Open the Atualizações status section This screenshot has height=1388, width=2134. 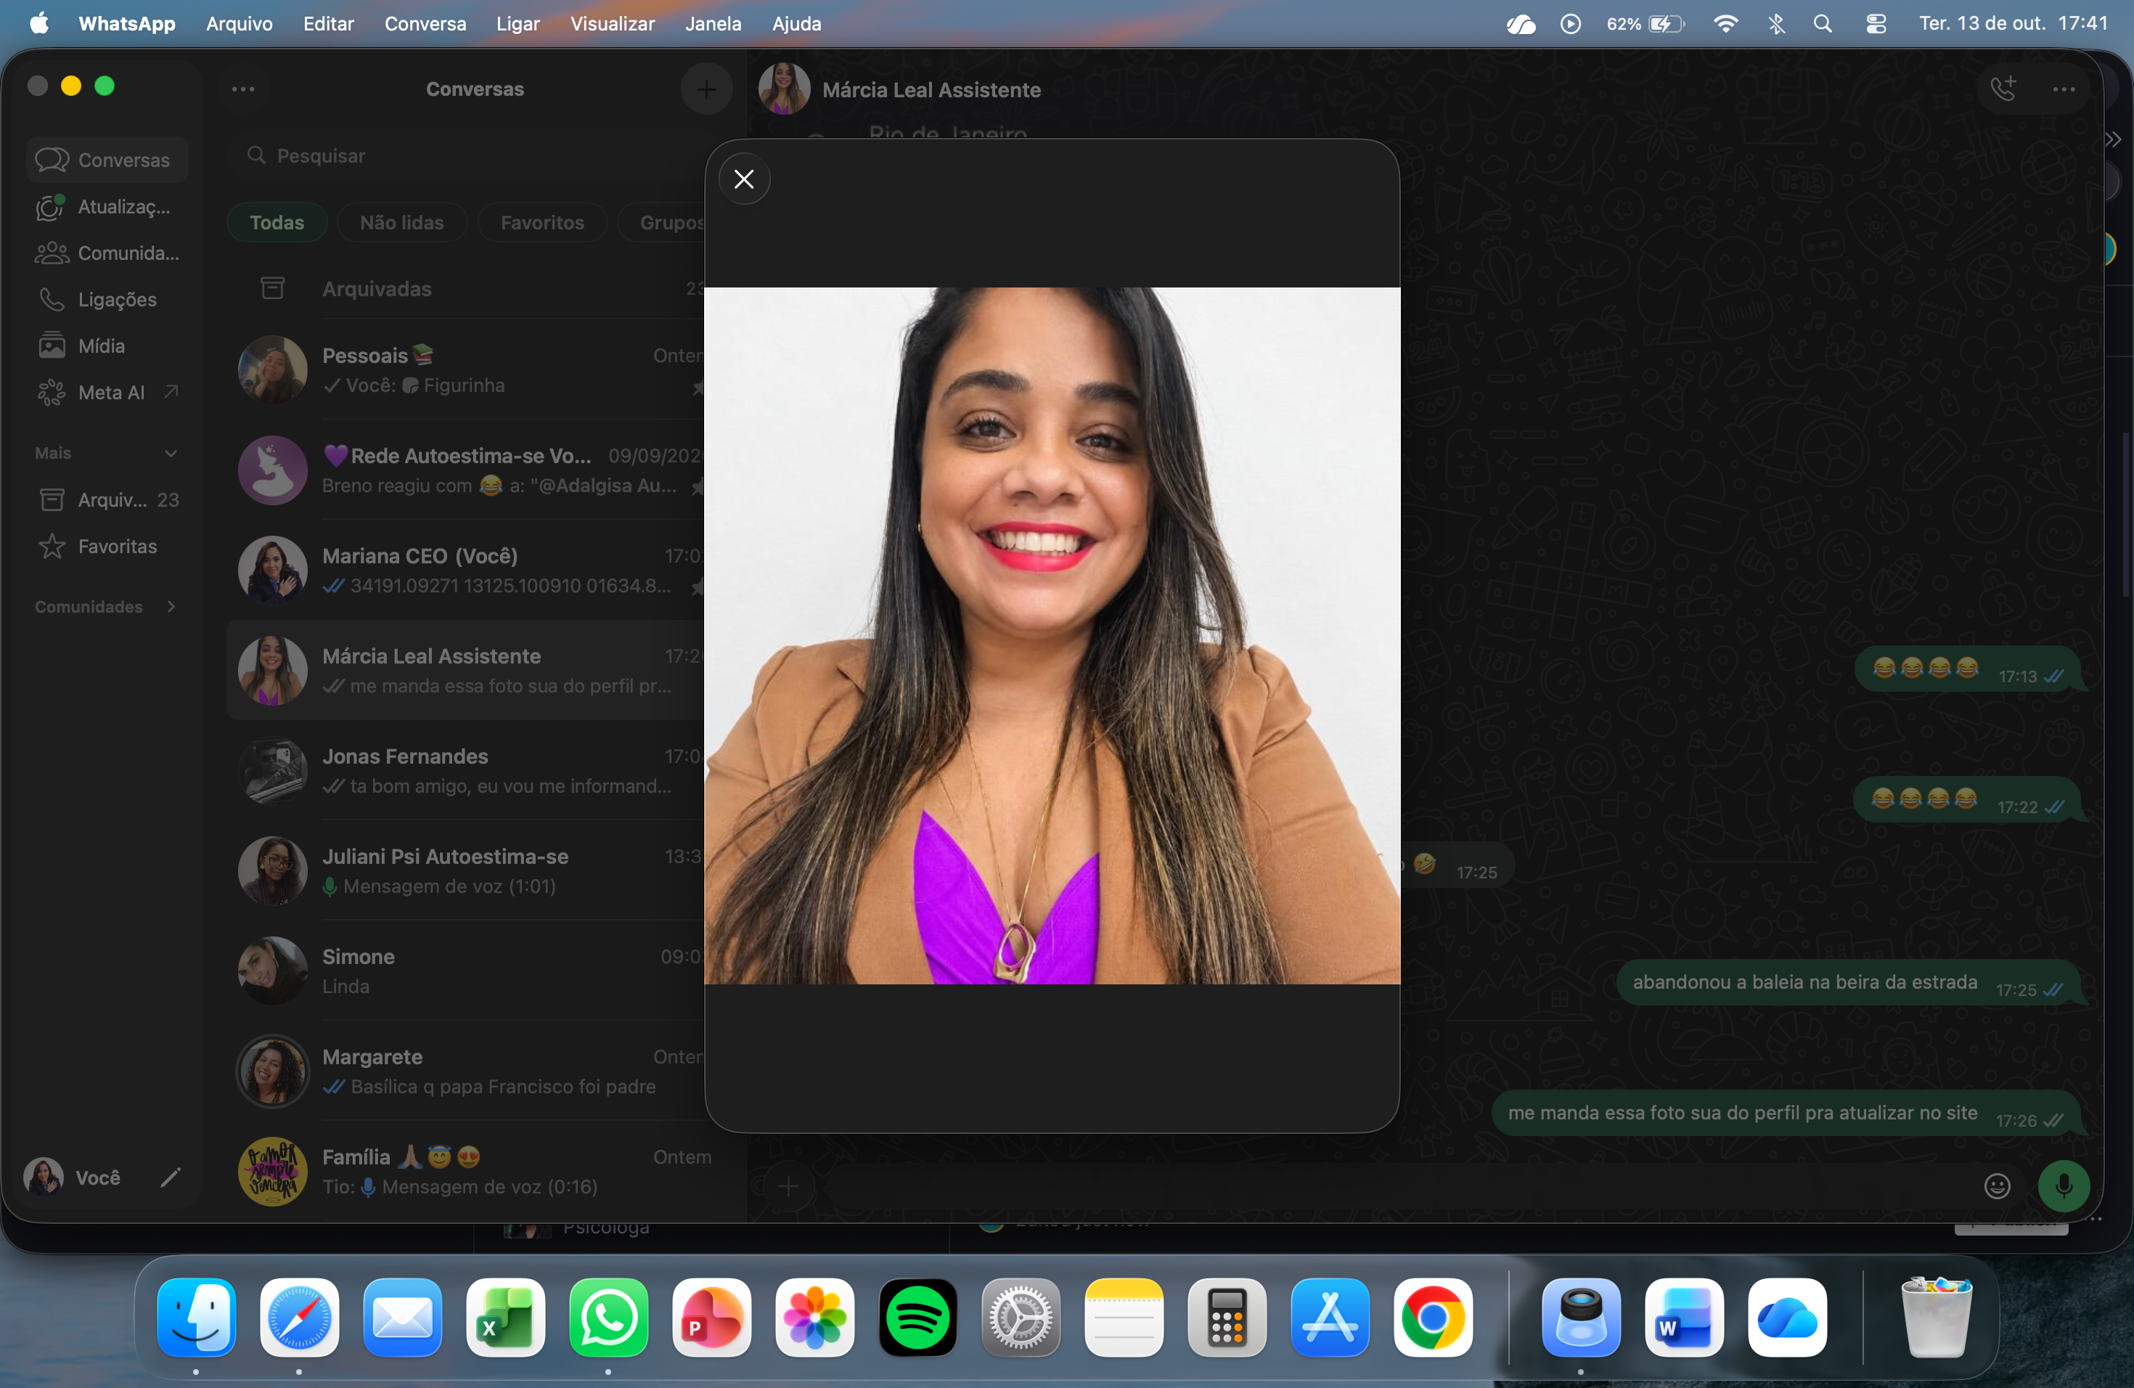[107, 206]
